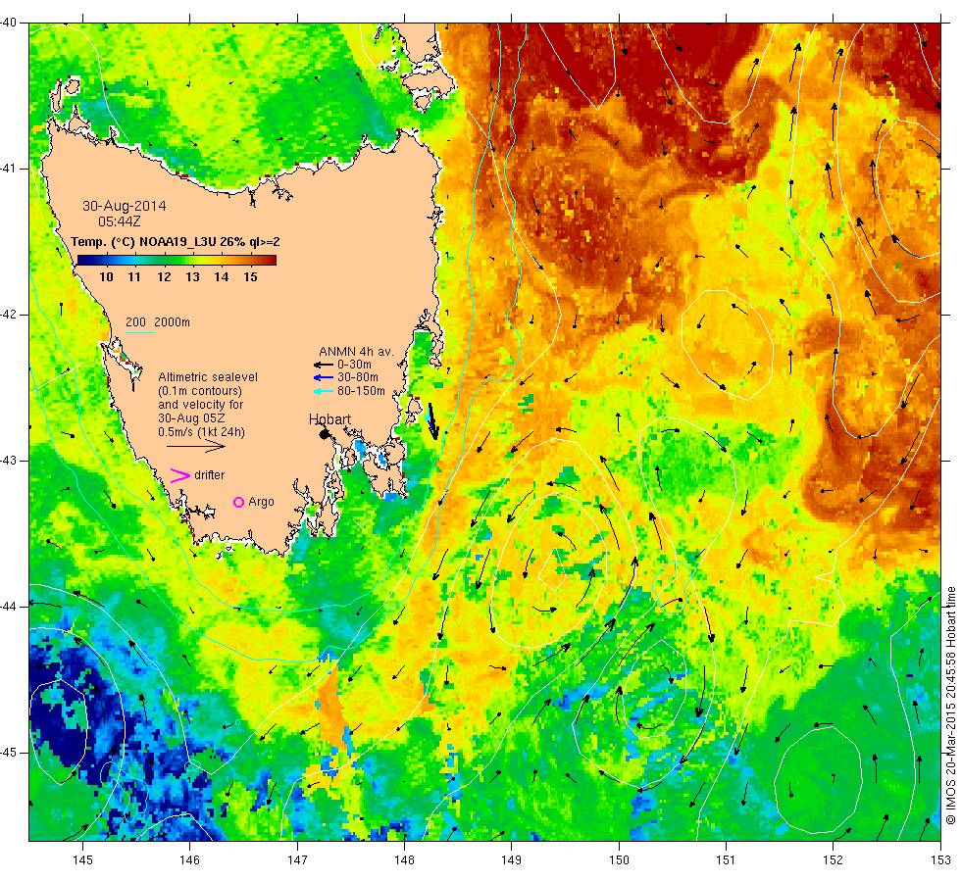Click the '05:44Z' time text

click(120, 221)
